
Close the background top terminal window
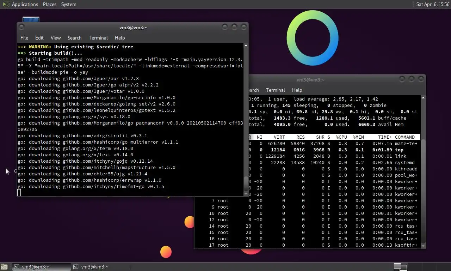pos(420,79)
